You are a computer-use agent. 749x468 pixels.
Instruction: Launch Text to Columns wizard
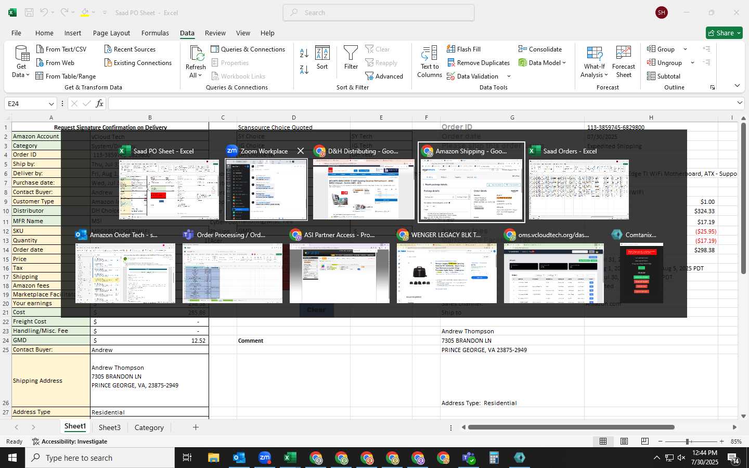(430, 61)
